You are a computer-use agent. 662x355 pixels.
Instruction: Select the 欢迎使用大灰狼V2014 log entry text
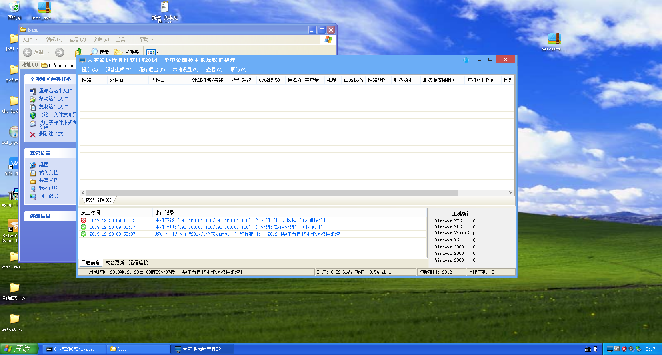(247, 234)
